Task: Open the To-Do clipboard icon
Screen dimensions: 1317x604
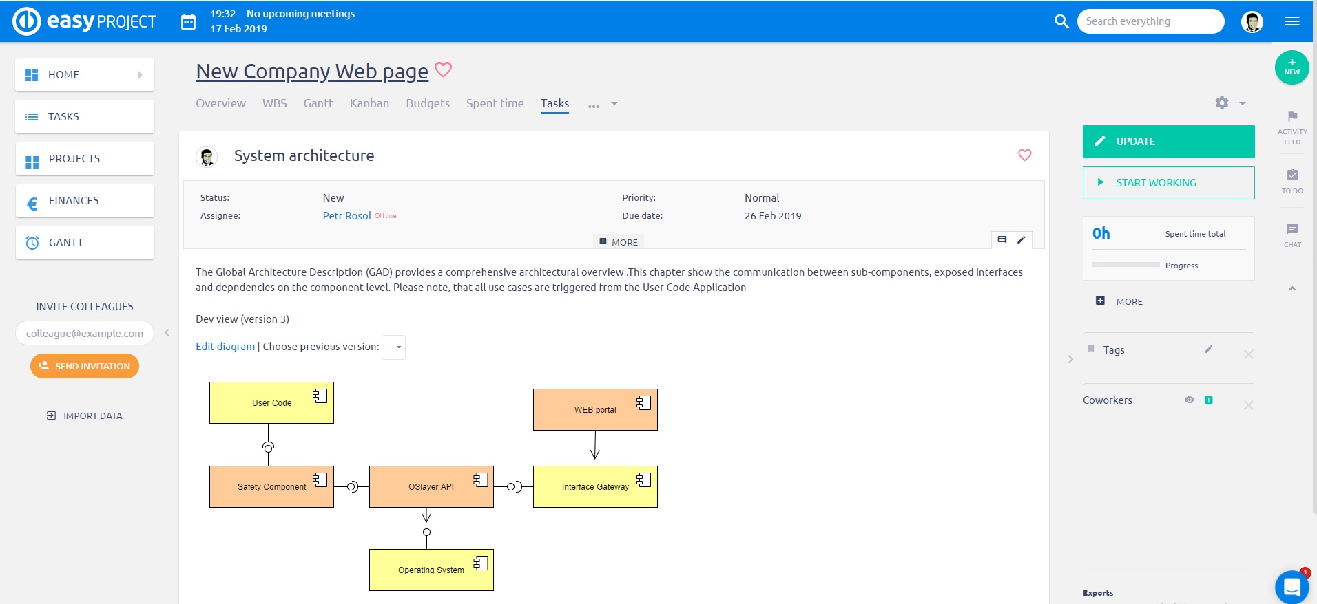Action: [x=1292, y=175]
